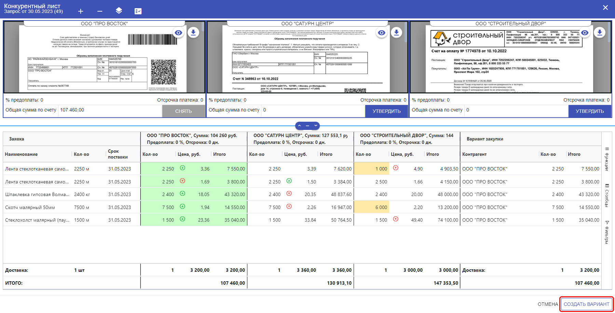Click СТРОИТЕЛЬНЫЙ ДВОР total 147 353,50

click(x=446, y=283)
